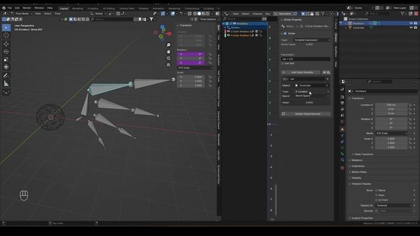
Task: Toggle Show In Front checkbox
Action: click(377, 200)
